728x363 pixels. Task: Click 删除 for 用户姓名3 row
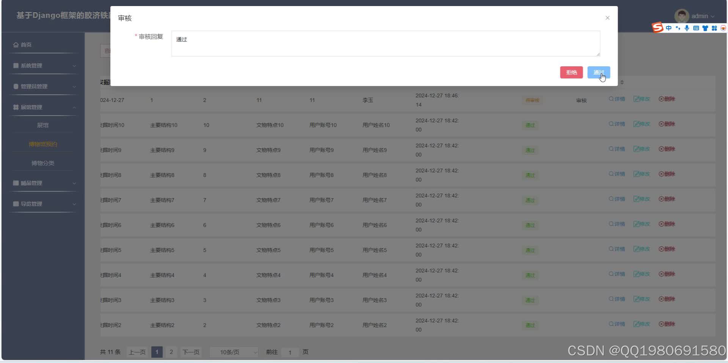pyautogui.click(x=667, y=299)
